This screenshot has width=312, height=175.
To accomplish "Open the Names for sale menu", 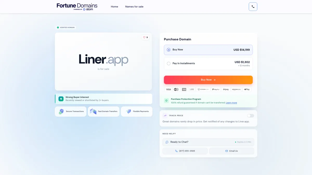I will coord(134,7).
